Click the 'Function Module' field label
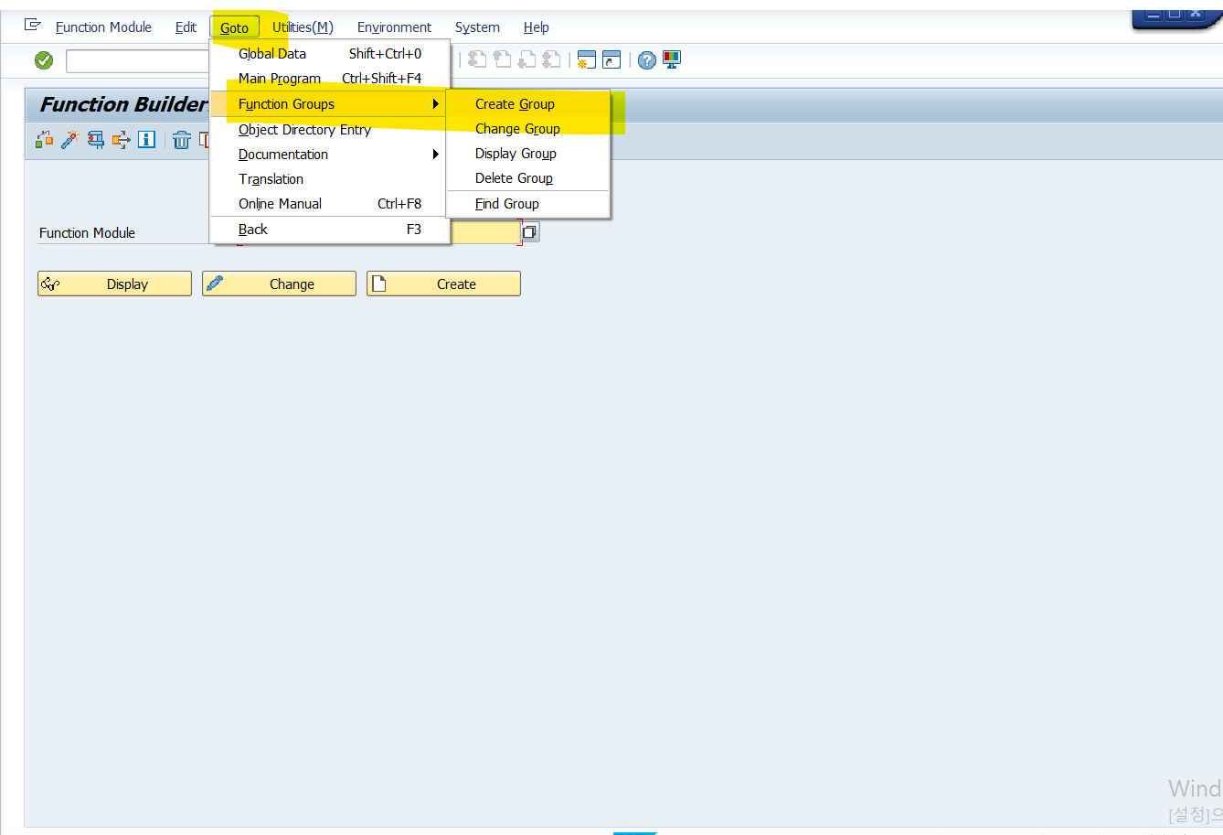The image size is (1223, 835). coord(87,233)
